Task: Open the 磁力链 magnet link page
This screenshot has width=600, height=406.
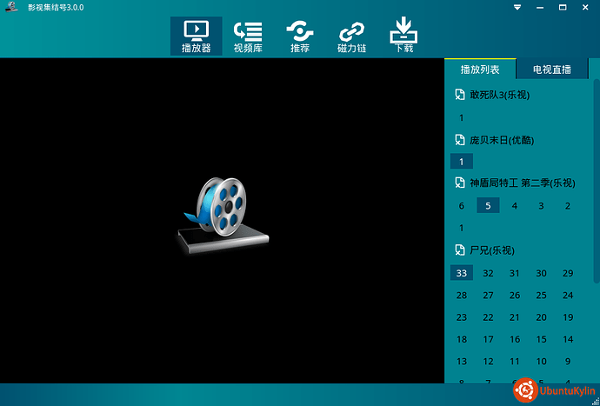Action: tap(351, 37)
